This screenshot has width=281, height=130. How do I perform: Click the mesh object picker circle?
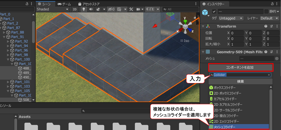tap(277, 59)
